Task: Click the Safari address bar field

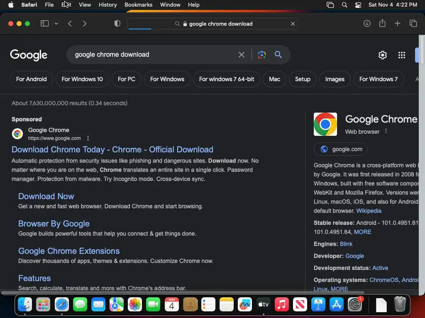Action: pyautogui.click(x=212, y=24)
